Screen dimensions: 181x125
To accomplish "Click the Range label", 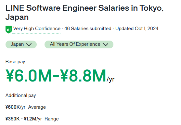I will [52, 119].
